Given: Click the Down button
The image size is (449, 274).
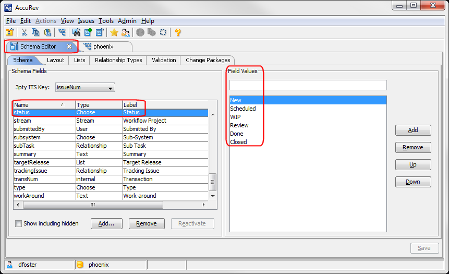Looking at the screenshot, I should pos(412,182).
